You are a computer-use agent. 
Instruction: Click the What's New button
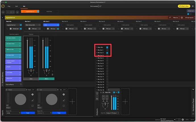184,6
